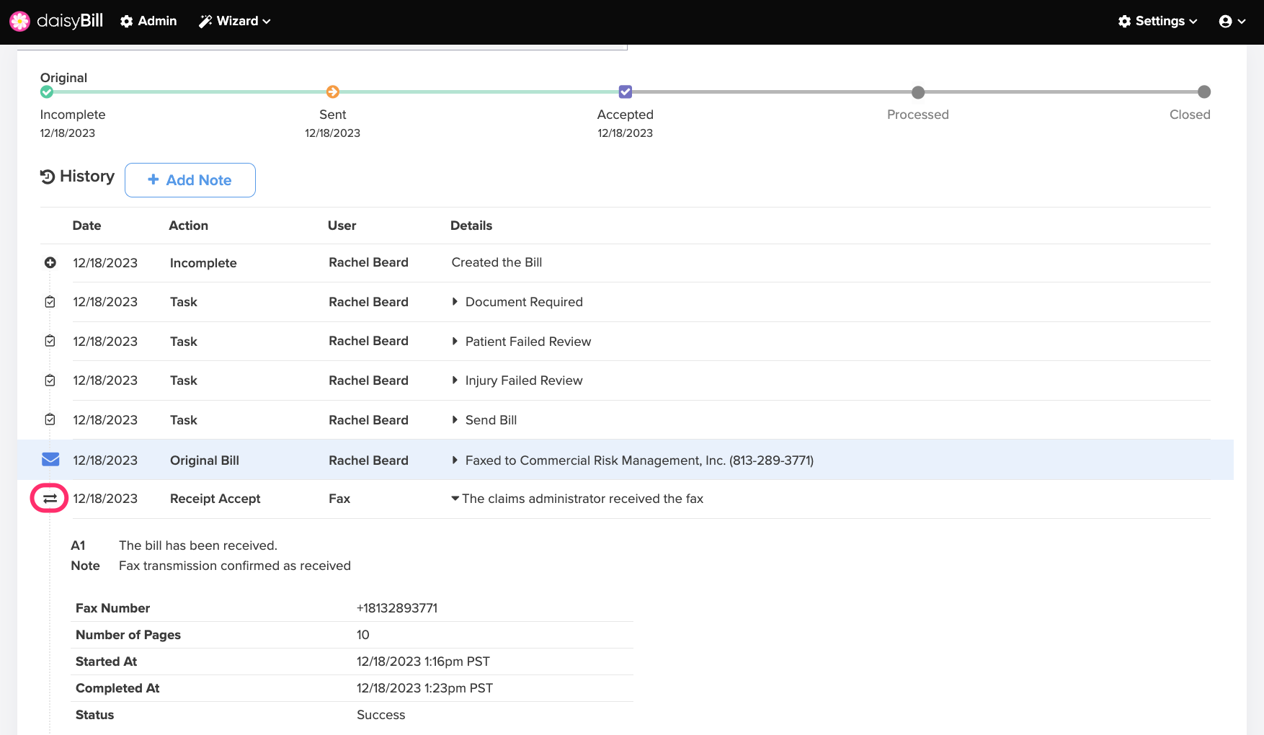This screenshot has height=735, width=1264.
Task: Click the orange Sent status marker
Action: [x=332, y=92]
